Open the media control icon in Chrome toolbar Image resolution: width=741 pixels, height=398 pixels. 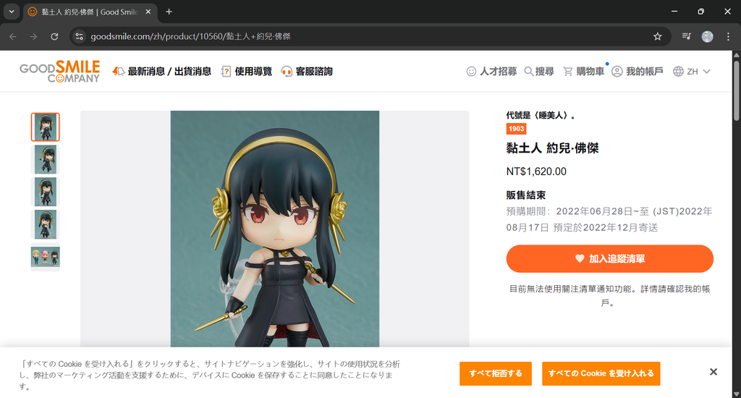687,36
